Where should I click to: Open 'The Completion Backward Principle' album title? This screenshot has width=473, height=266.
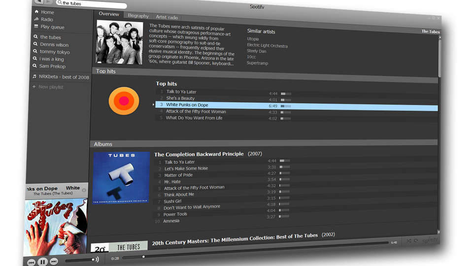(199, 154)
